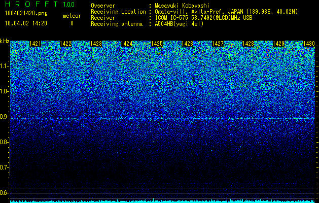Click the 1428 time marker

point(248,44)
